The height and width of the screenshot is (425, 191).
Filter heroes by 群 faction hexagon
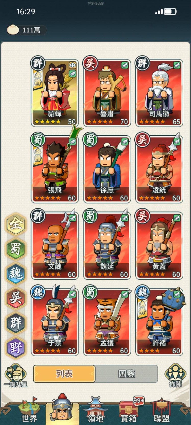16,323
